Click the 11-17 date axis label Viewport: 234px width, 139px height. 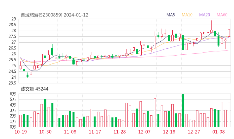click(95, 132)
